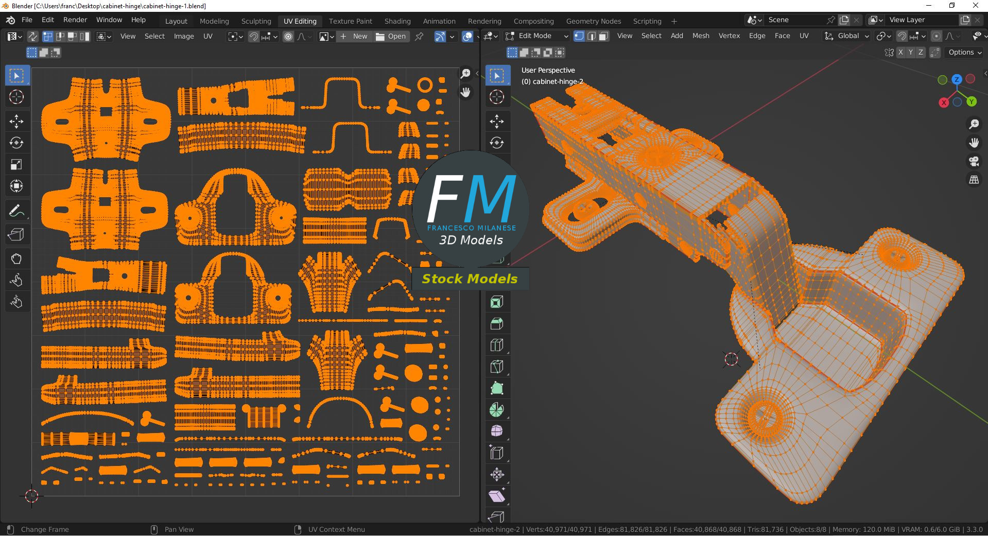This screenshot has height=536, width=988.
Task: Click the zoom icon in the UV editor
Action: click(465, 74)
